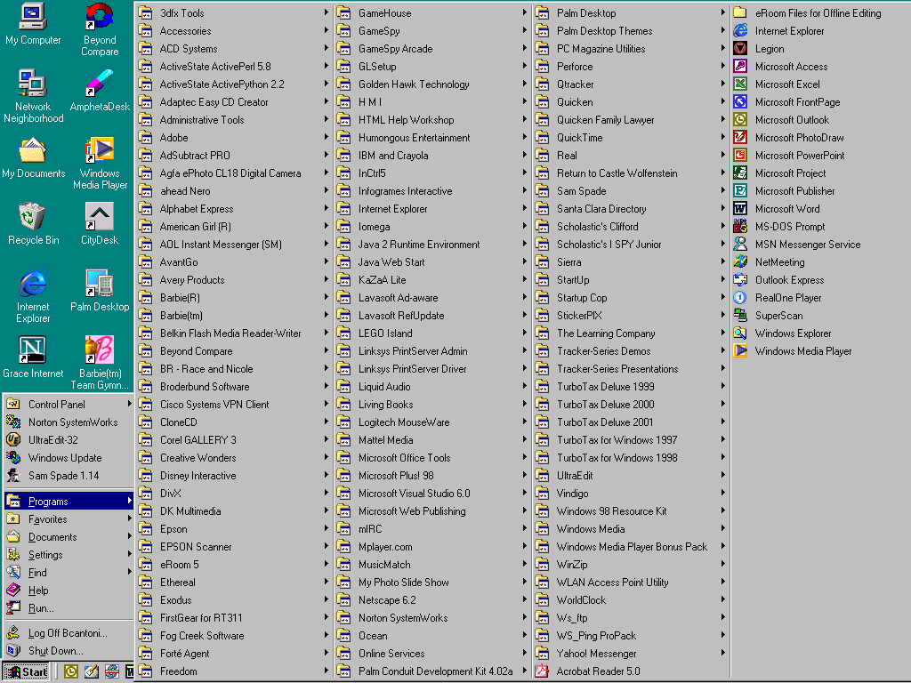
Task: Click the Microsoft Word icon in Programs
Action: (x=740, y=208)
